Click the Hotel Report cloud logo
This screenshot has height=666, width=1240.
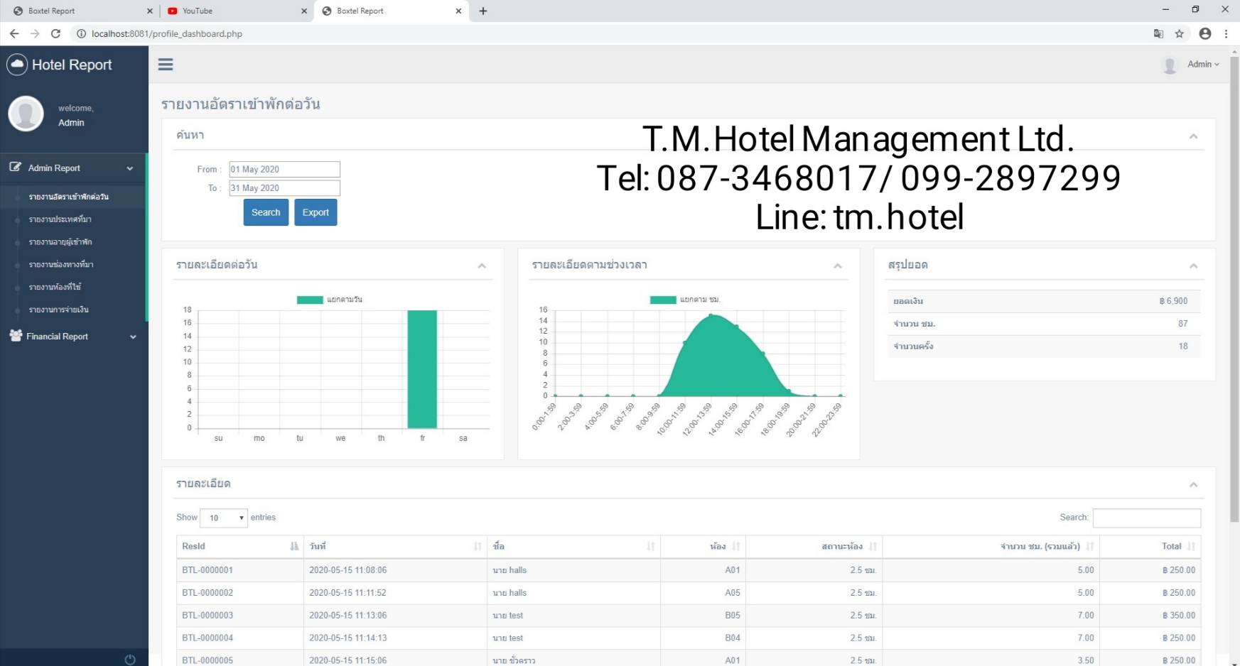point(17,65)
